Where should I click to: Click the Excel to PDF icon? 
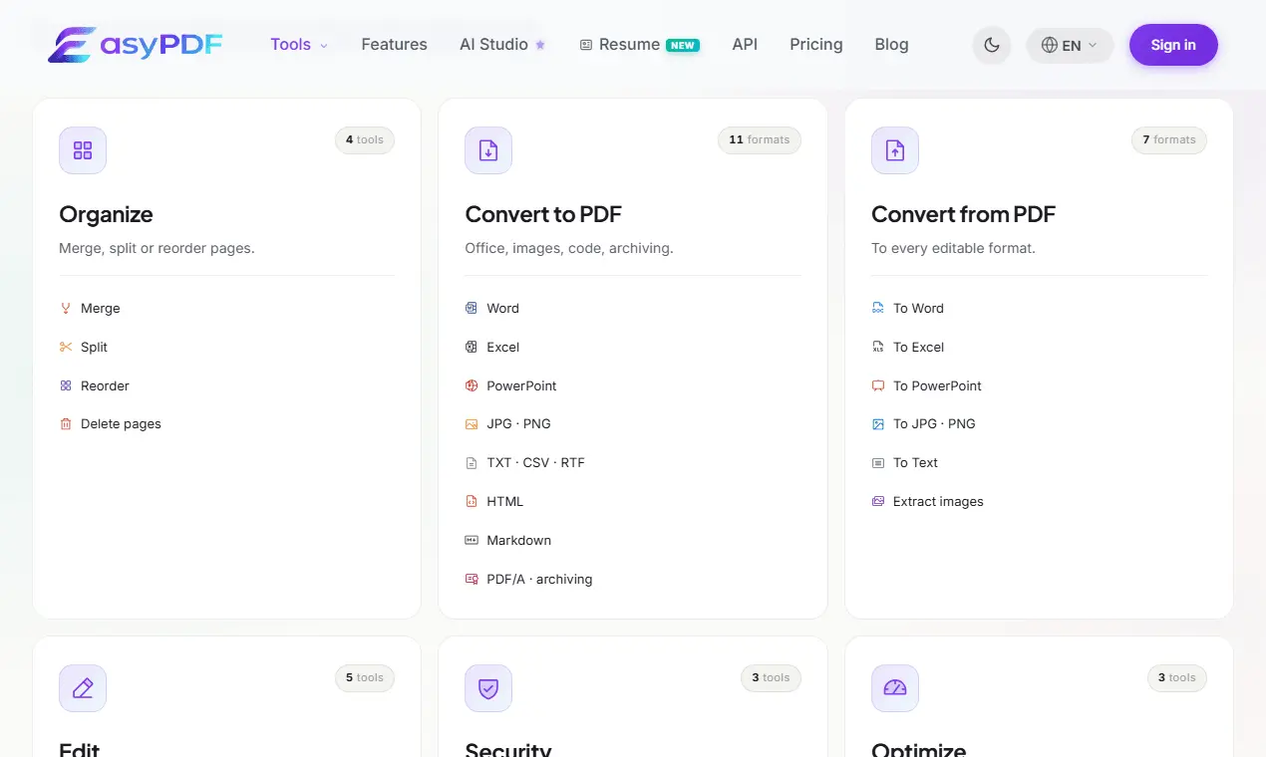click(472, 347)
